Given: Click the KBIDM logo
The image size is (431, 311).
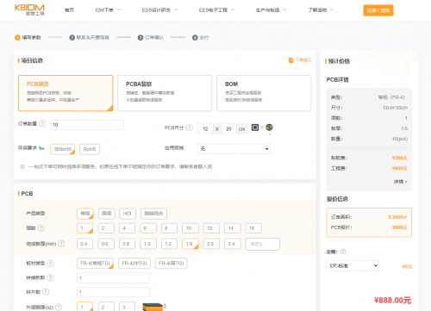Looking at the screenshot, I should point(29,9).
